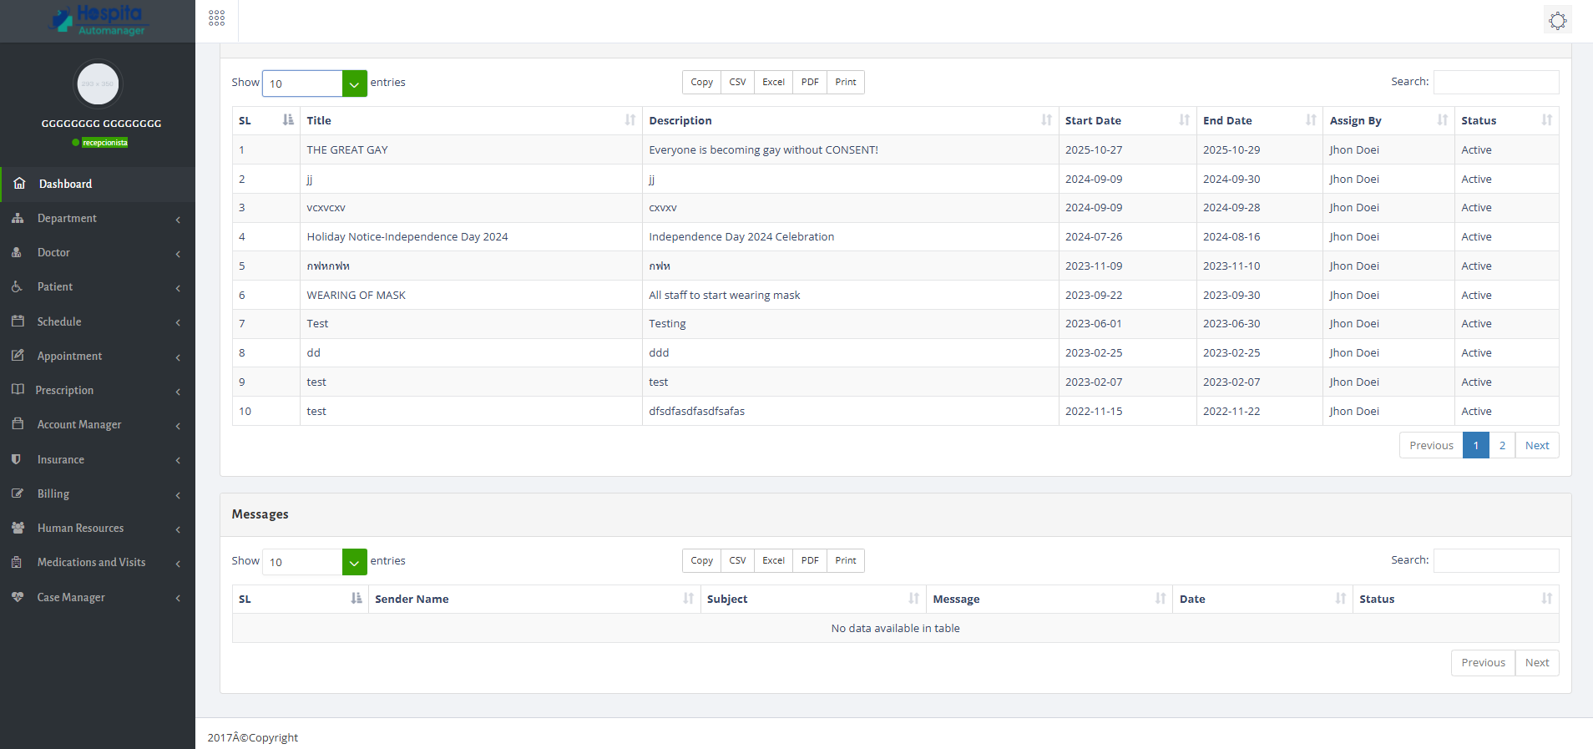Viewport: 1593px width, 749px height.
Task: Click the Case Manager heartbeat icon
Action: tap(18, 596)
